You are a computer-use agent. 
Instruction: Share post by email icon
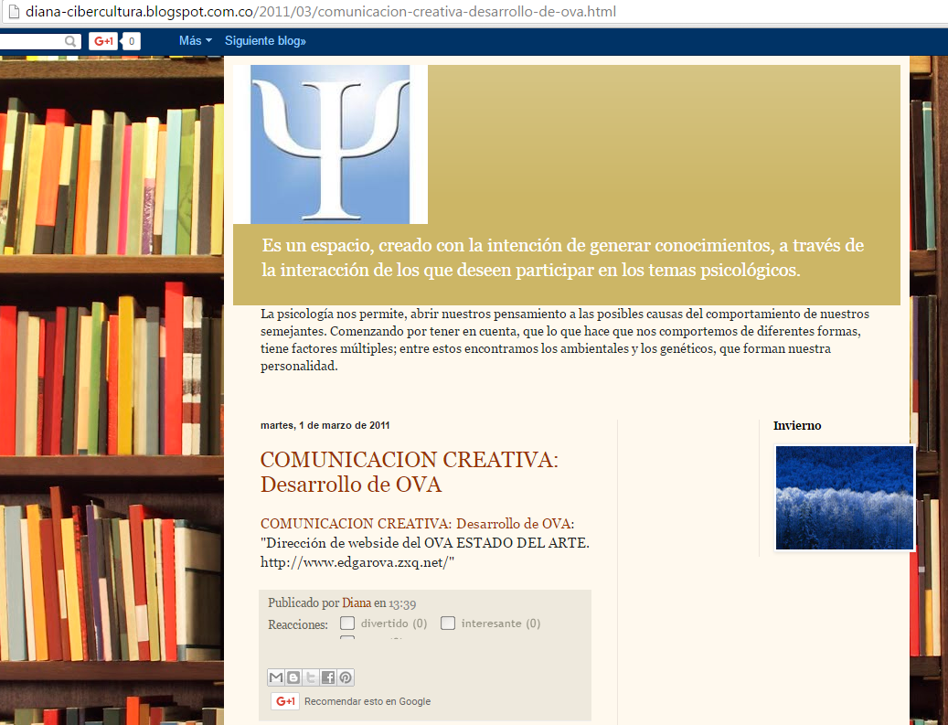pos(276,677)
